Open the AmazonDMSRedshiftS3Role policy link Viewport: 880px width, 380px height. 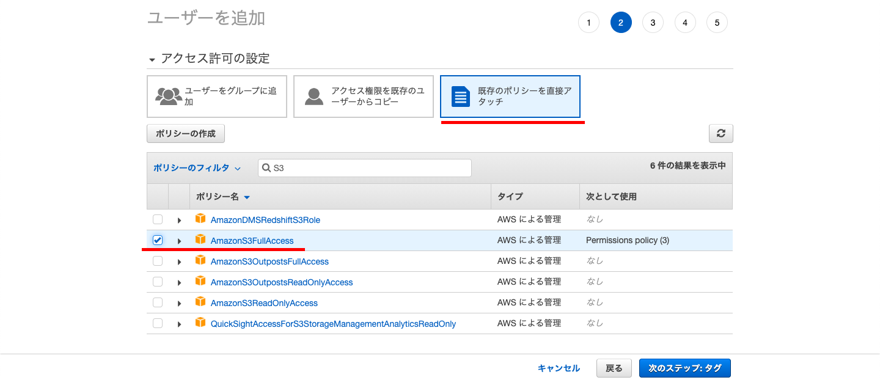(x=265, y=220)
